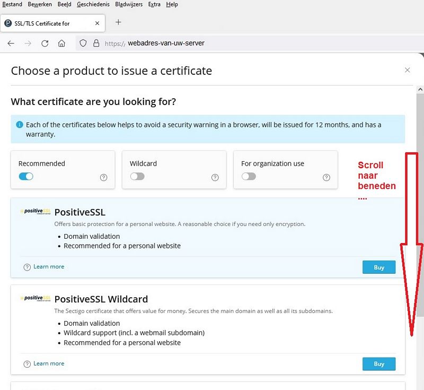Close the certificate product dialog

click(x=408, y=70)
